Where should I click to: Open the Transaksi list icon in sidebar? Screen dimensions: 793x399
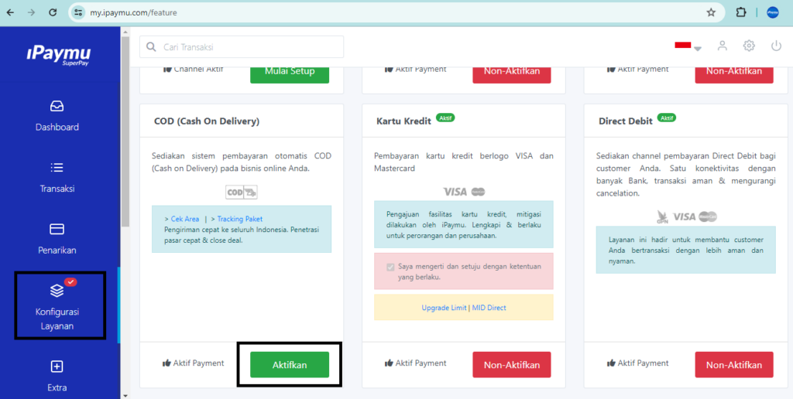[x=57, y=168]
